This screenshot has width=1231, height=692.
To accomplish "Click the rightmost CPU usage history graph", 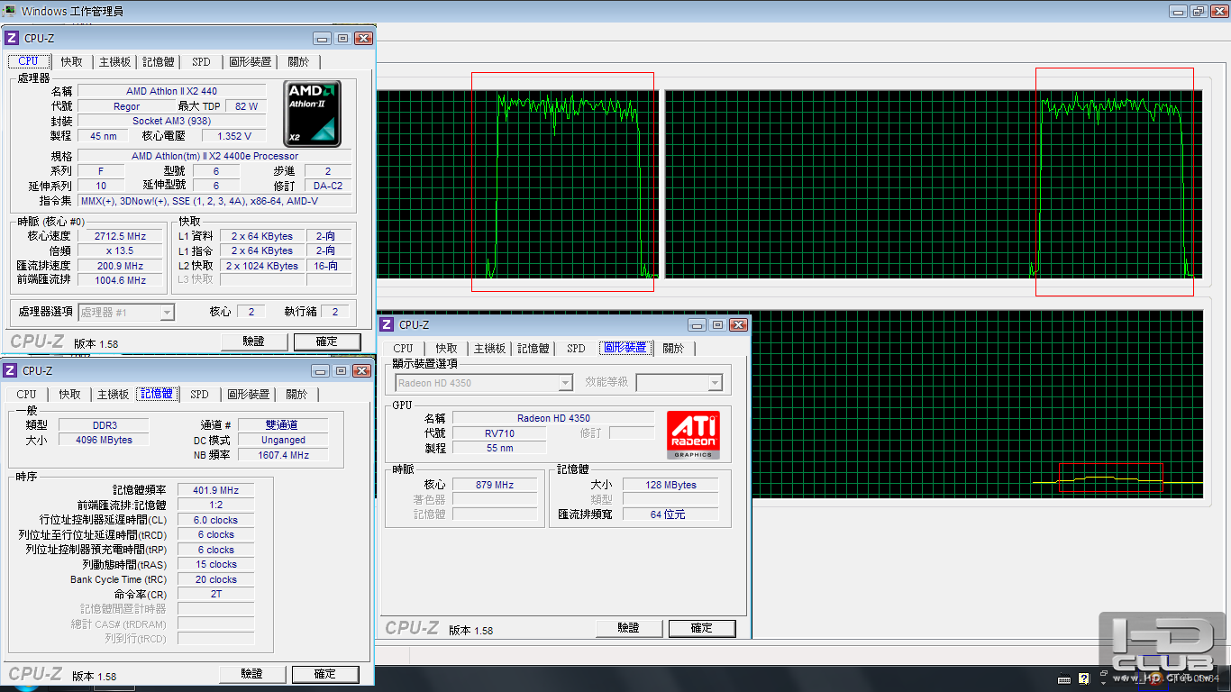I will pos(934,184).
